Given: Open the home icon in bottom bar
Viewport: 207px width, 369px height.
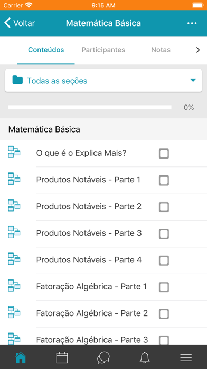Looking at the screenshot, I should coord(21,358).
